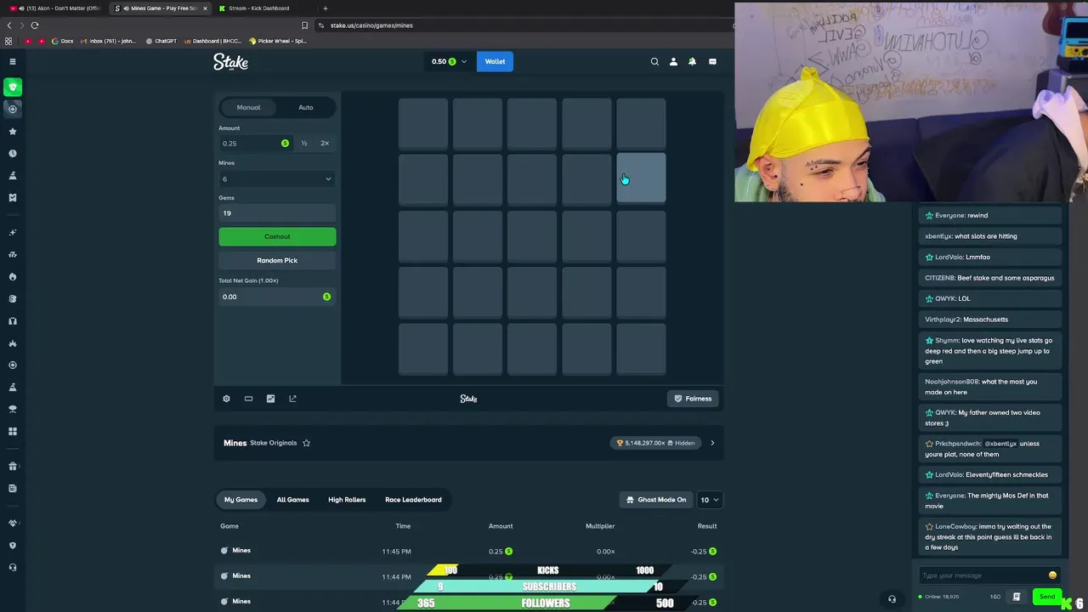The image size is (1088, 612).
Task: Open the green promotions icon in sidebar
Action: (13, 87)
